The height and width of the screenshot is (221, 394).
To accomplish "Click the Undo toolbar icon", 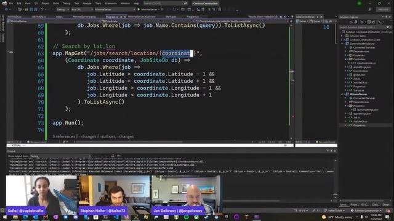I will pos(42,10).
